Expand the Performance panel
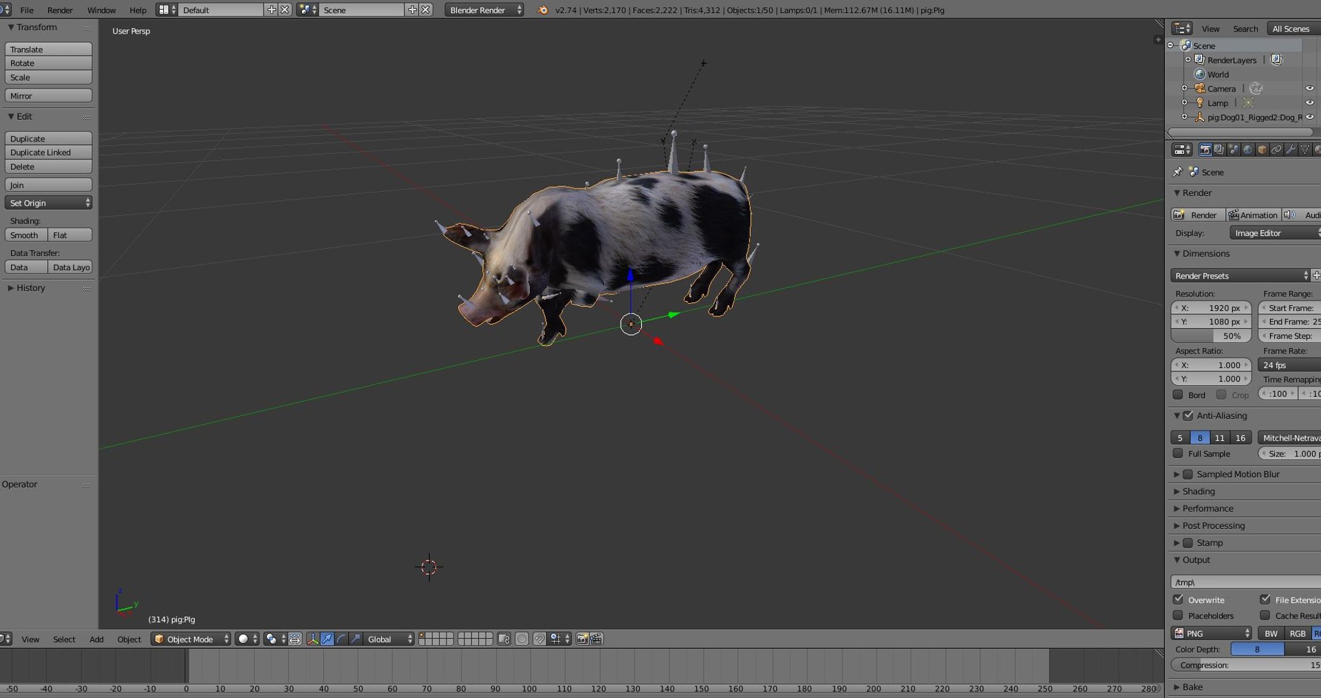Screen dimensions: 1321x698 tap(1207, 508)
